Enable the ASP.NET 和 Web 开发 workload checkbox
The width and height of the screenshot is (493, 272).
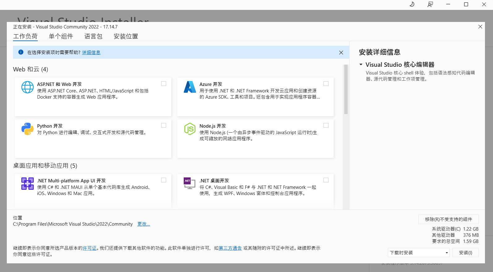coord(164,84)
